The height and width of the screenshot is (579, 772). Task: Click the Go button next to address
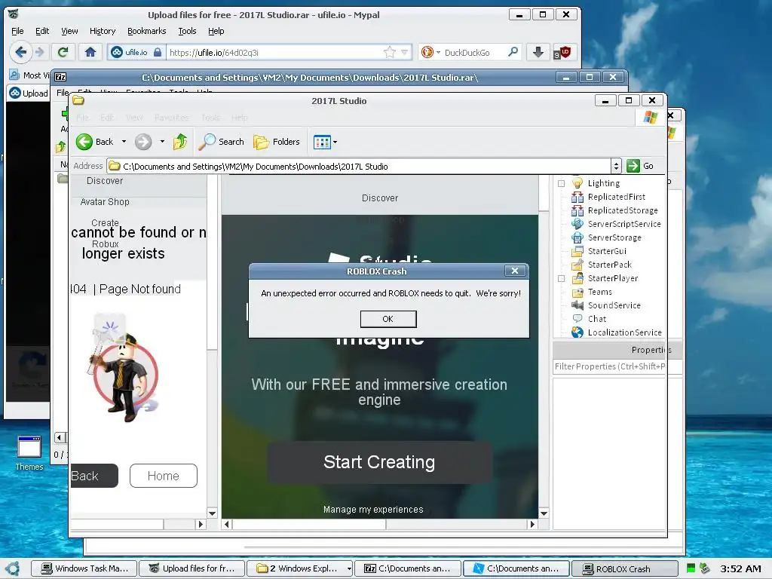pos(640,166)
